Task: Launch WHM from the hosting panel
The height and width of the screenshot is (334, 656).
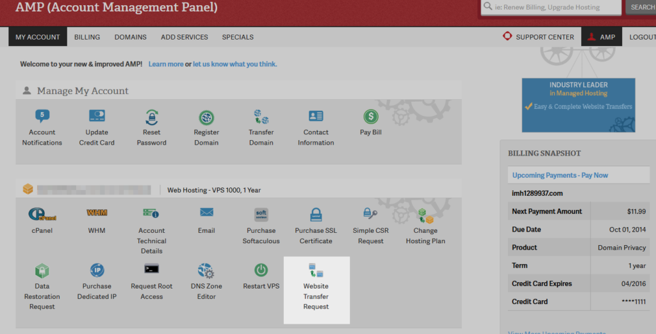Action: point(97,214)
